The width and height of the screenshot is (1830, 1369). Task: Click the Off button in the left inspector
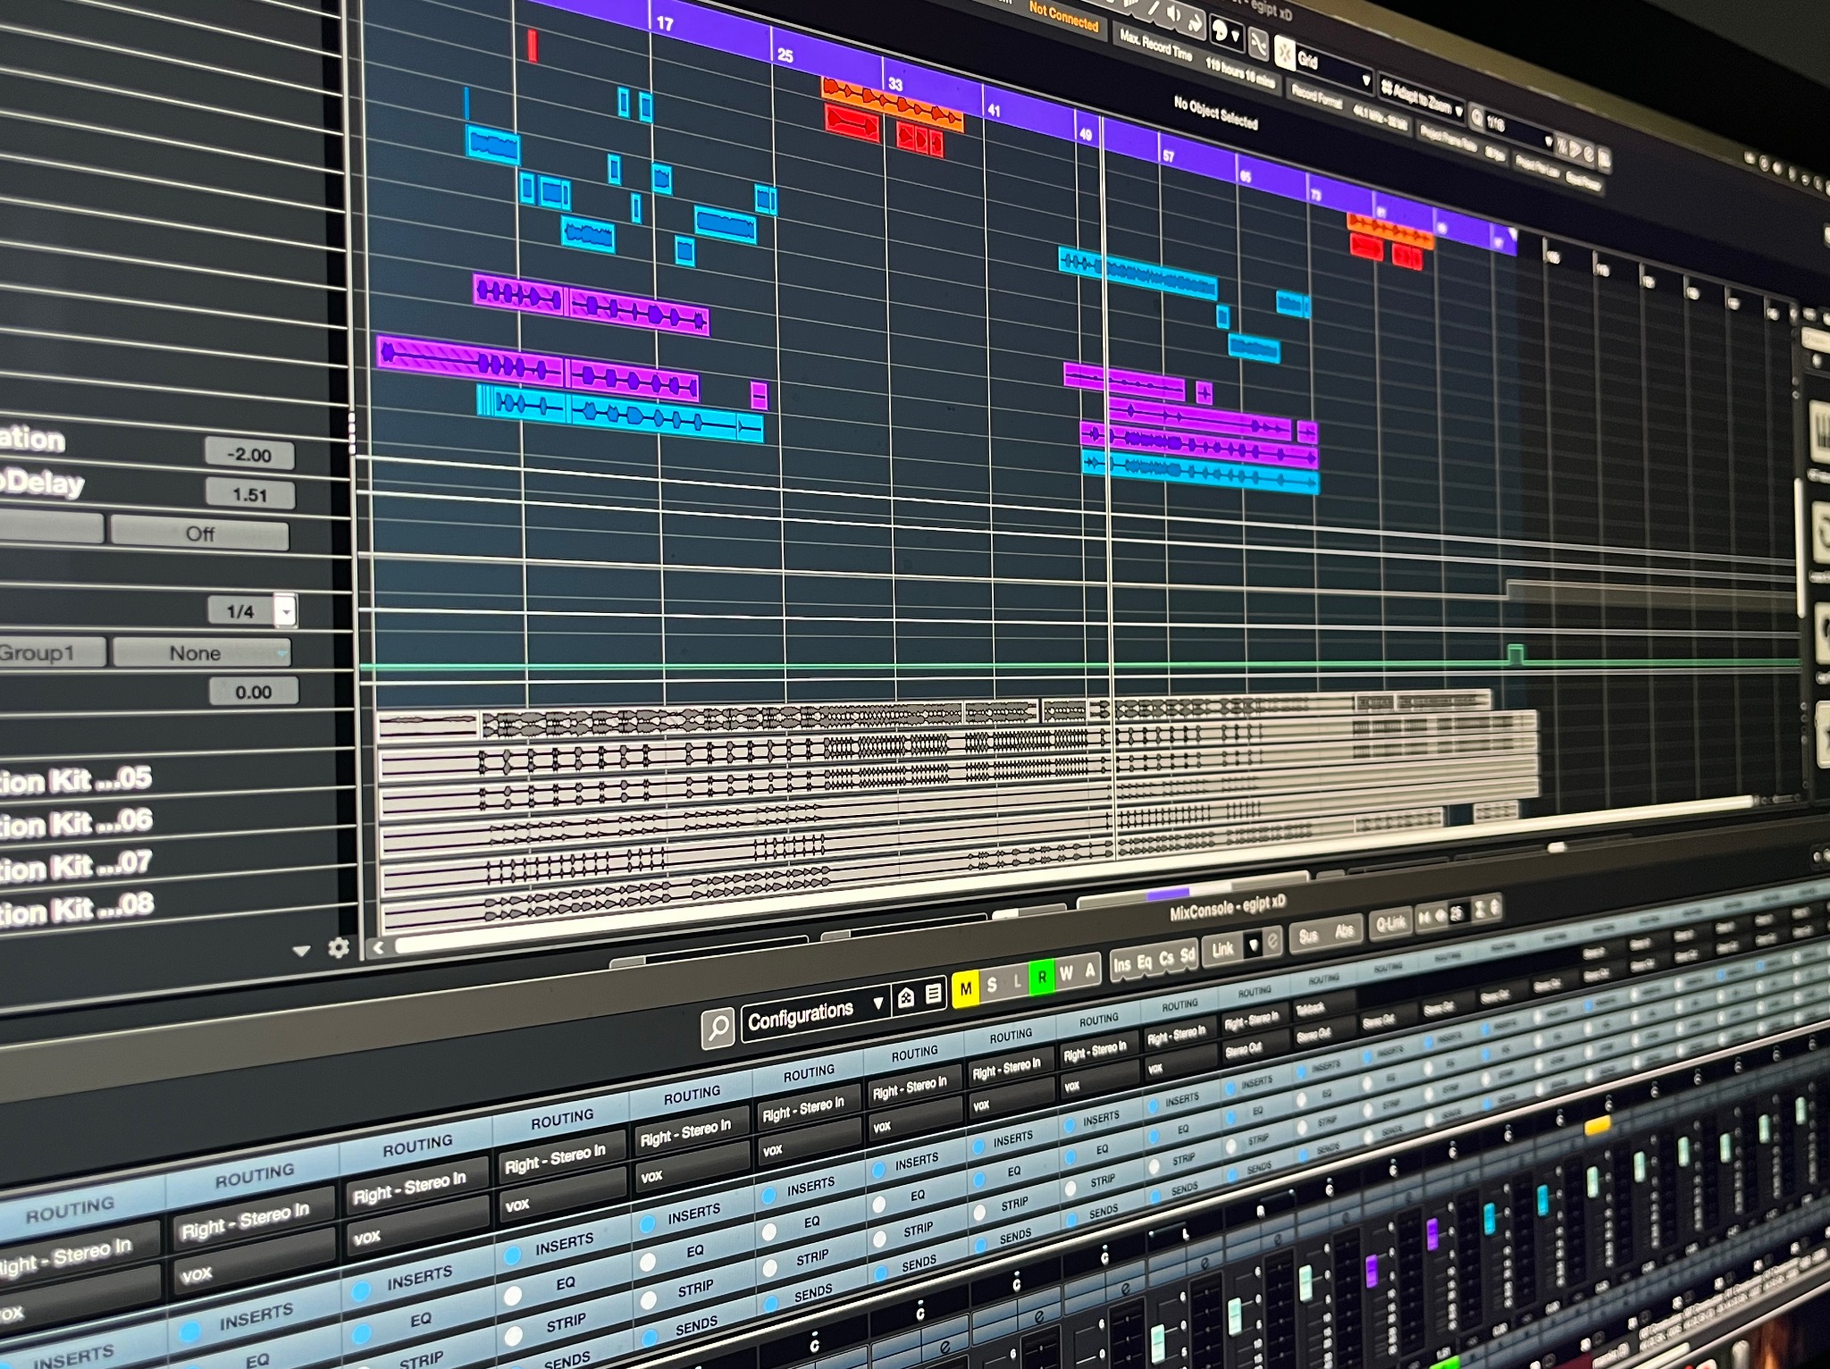[x=201, y=534]
